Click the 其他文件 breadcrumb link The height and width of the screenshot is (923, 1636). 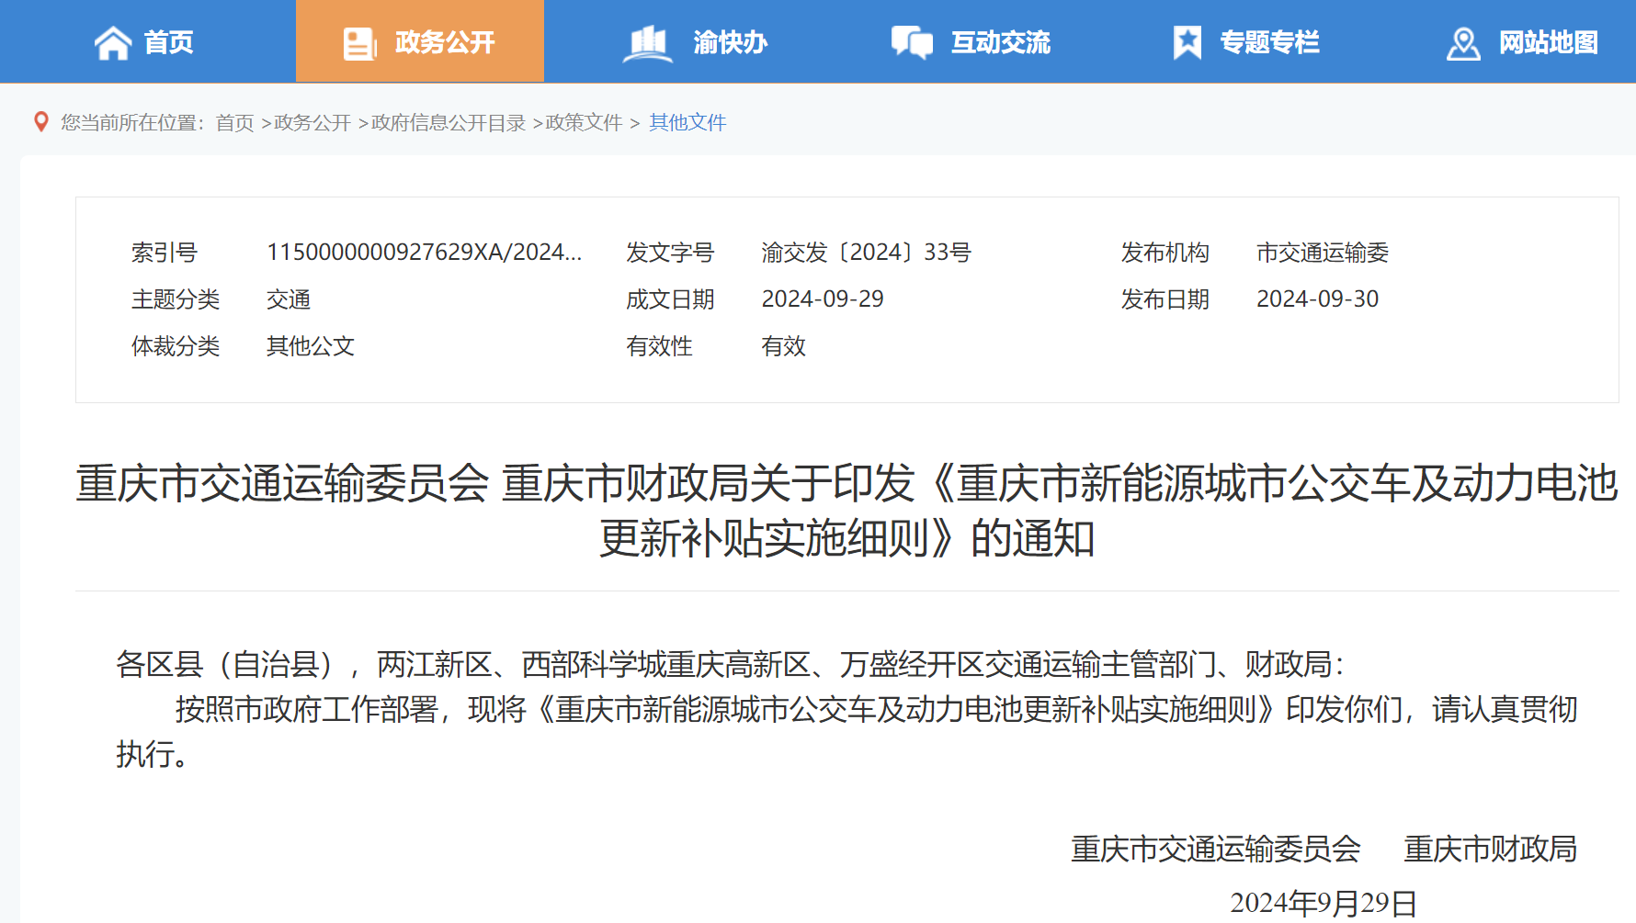tap(687, 123)
